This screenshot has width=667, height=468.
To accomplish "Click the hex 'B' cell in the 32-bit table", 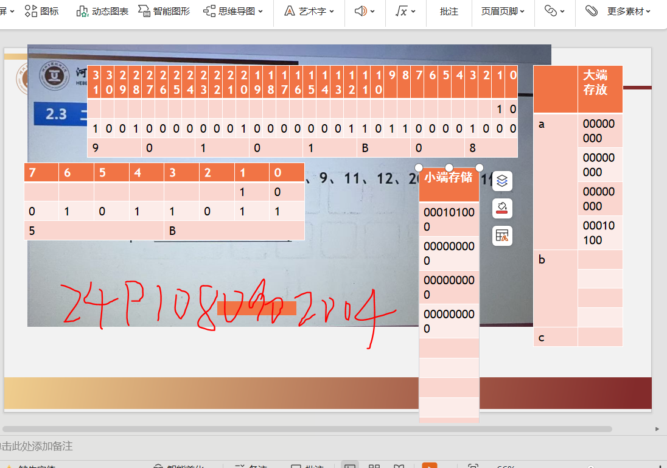I will coord(383,148).
